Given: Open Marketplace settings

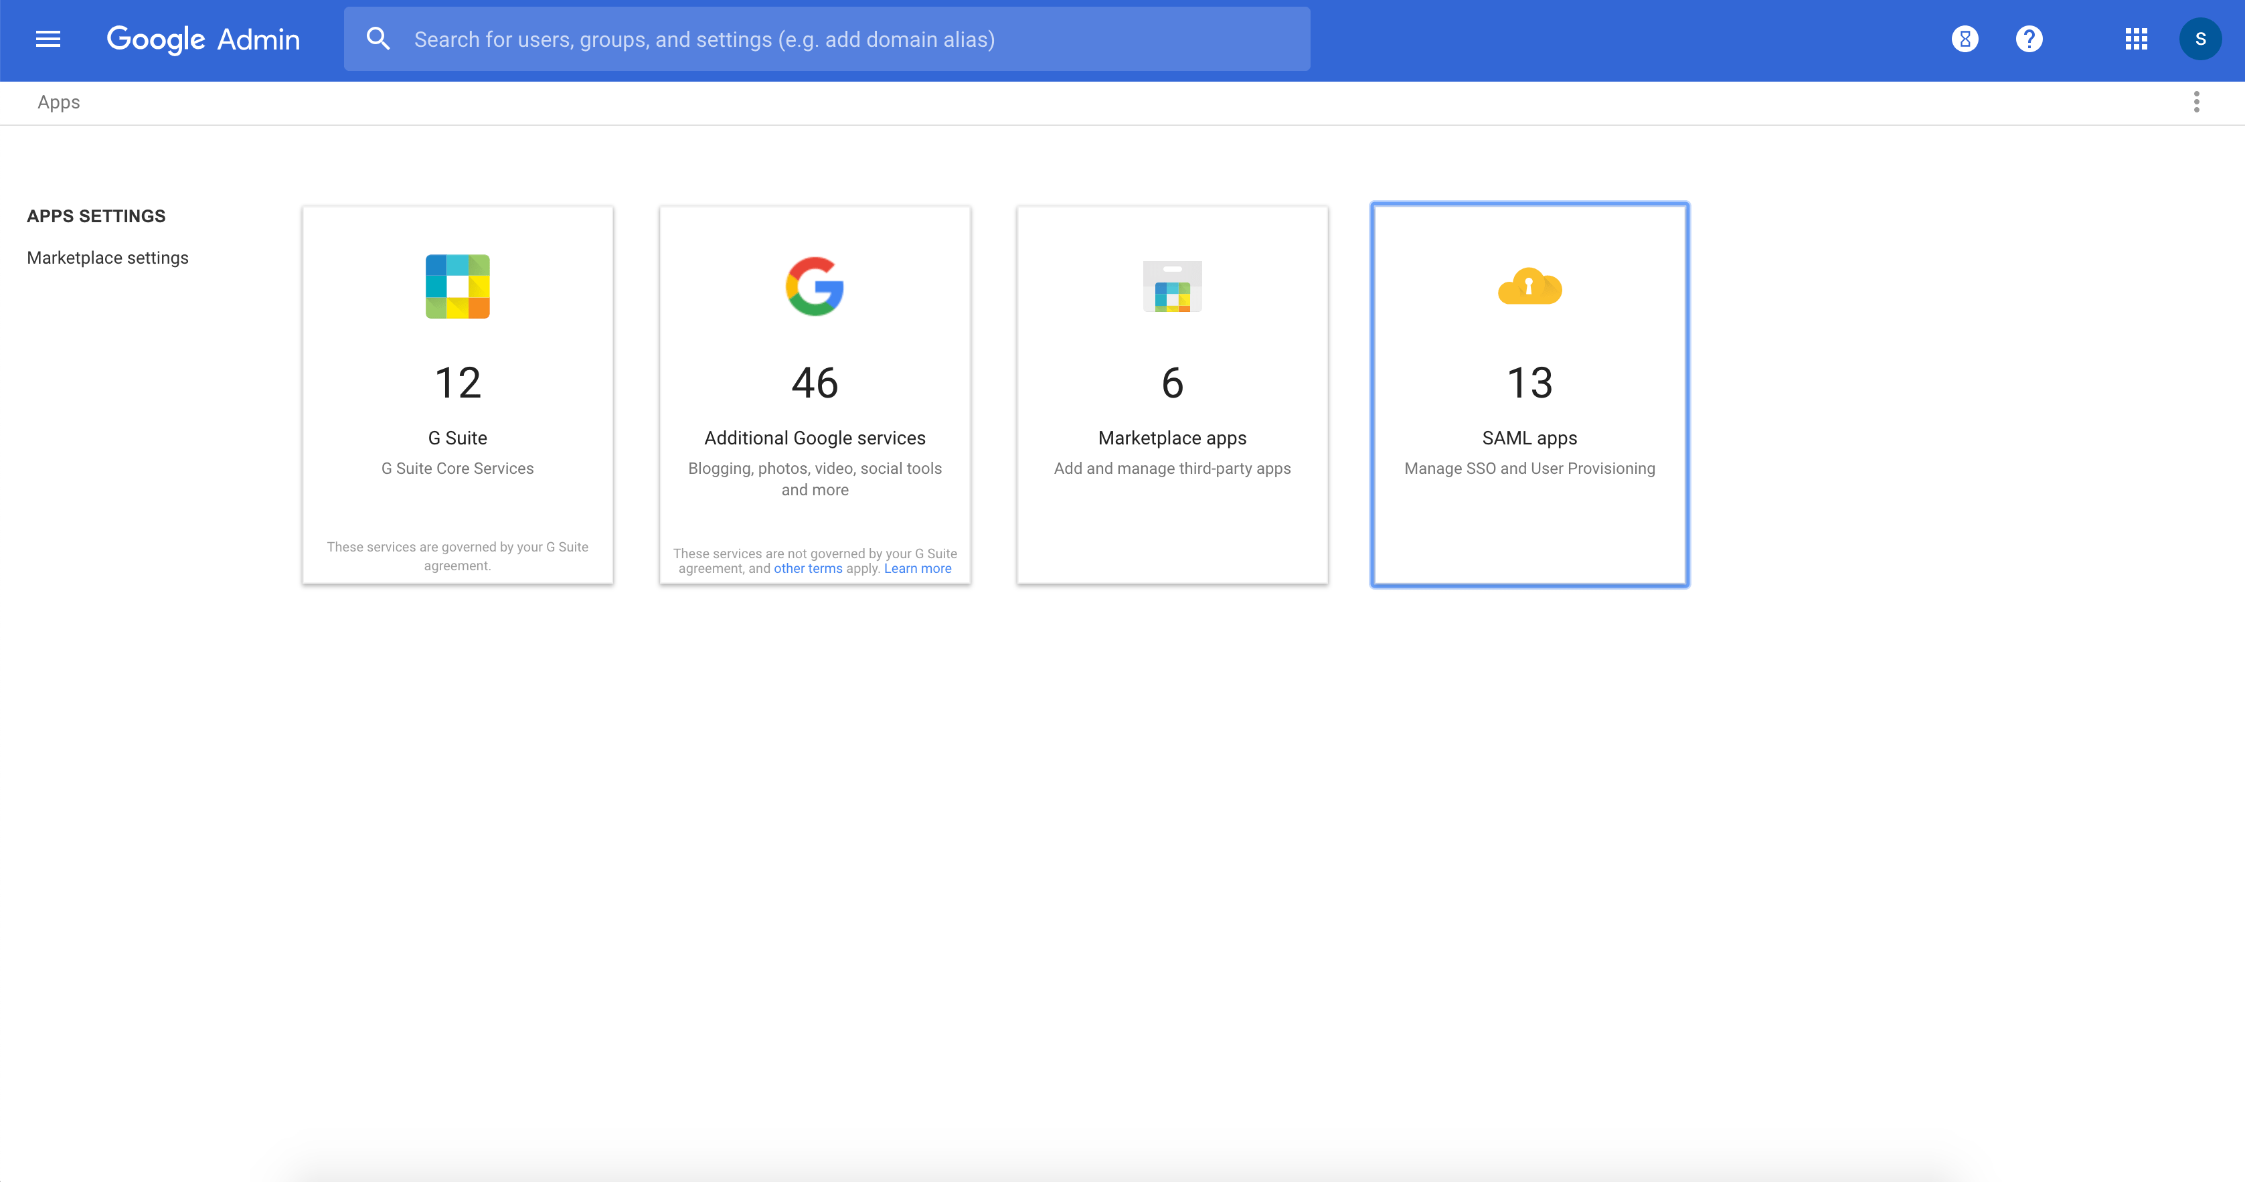Looking at the screenshot, I should coord(107,257).
